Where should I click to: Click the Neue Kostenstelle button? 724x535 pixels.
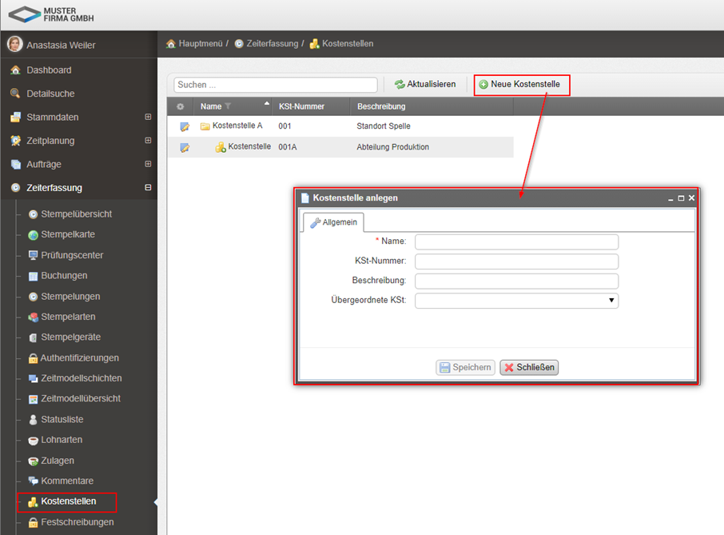tap(520, 85)
